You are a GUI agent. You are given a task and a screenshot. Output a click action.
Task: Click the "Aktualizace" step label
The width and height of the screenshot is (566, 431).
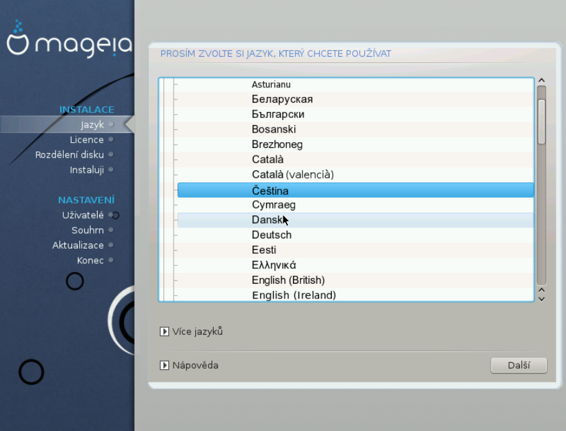(79, 245)
